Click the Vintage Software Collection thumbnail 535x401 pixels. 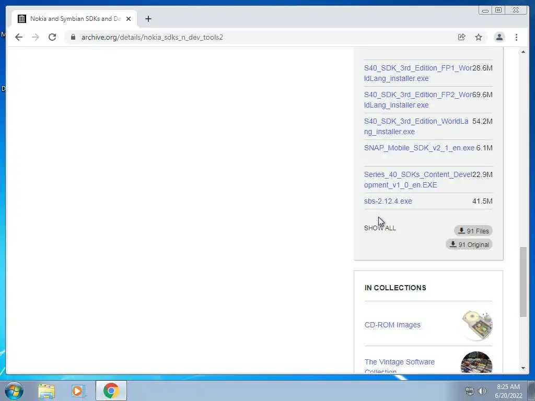point(476,362)
